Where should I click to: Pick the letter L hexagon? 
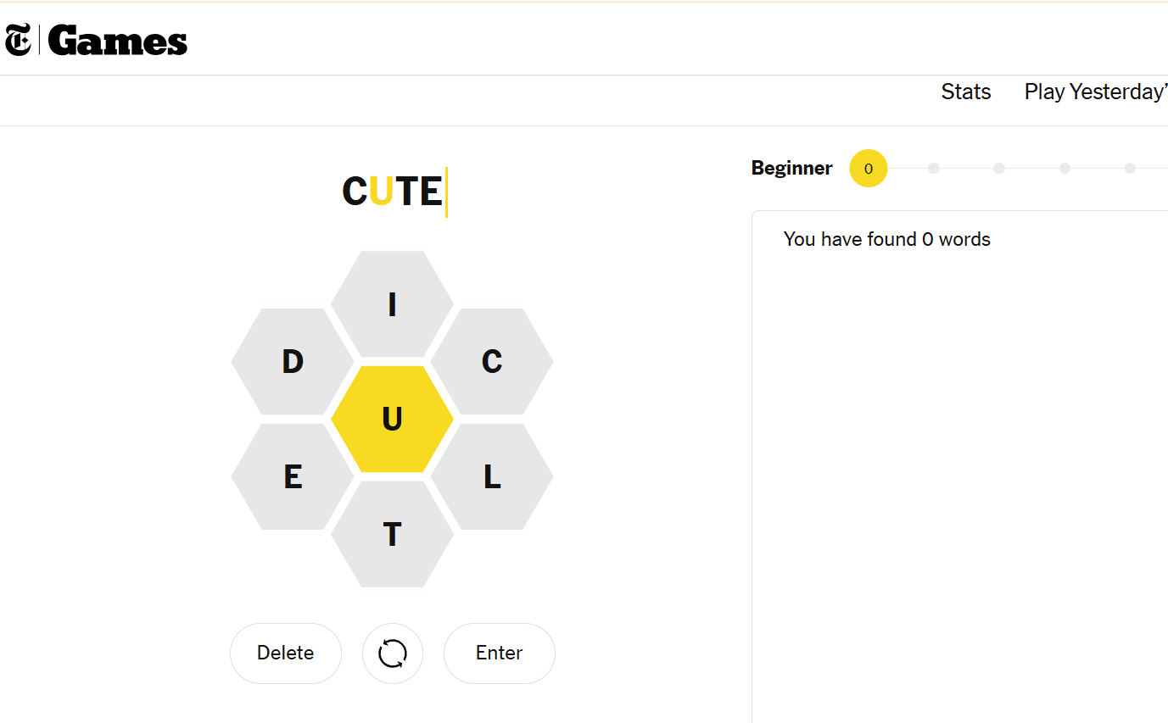click(492, 477)
